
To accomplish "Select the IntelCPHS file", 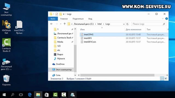I will [x=124, y=35].
